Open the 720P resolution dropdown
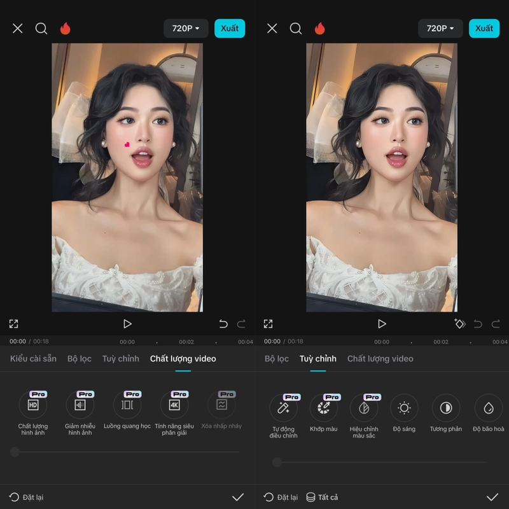This screenshot has width=509, height=509. 185,28
